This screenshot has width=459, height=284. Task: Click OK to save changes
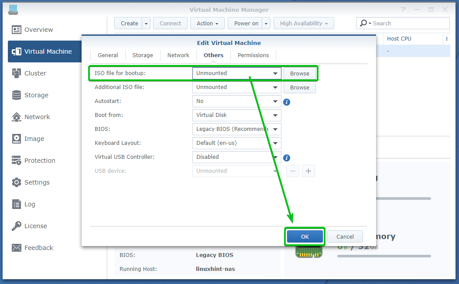(x=305, y=236)
